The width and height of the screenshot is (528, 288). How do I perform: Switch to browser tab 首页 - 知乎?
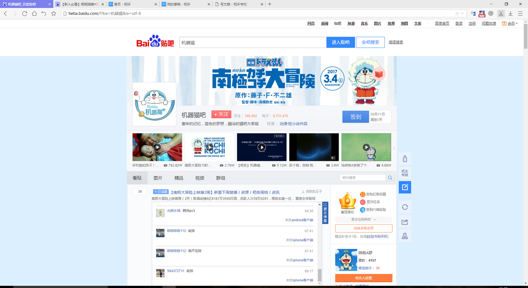(x=133, y=4)
